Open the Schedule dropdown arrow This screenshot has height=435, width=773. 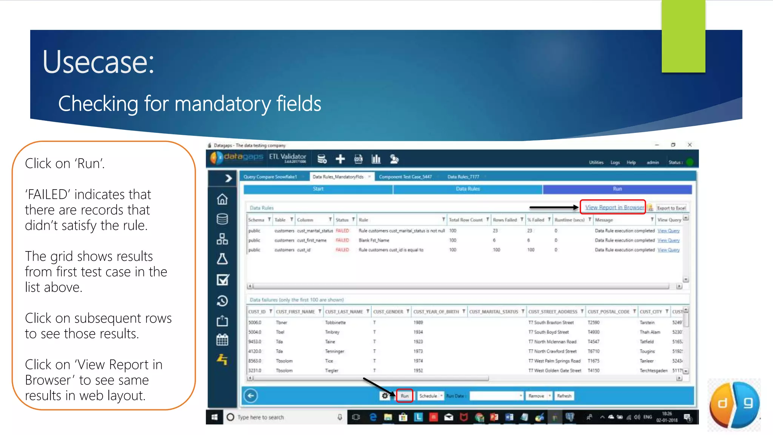(441, 396)
